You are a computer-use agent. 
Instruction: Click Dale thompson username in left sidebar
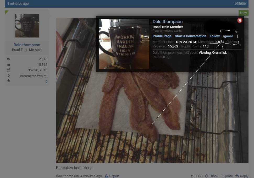pos(27,45)
